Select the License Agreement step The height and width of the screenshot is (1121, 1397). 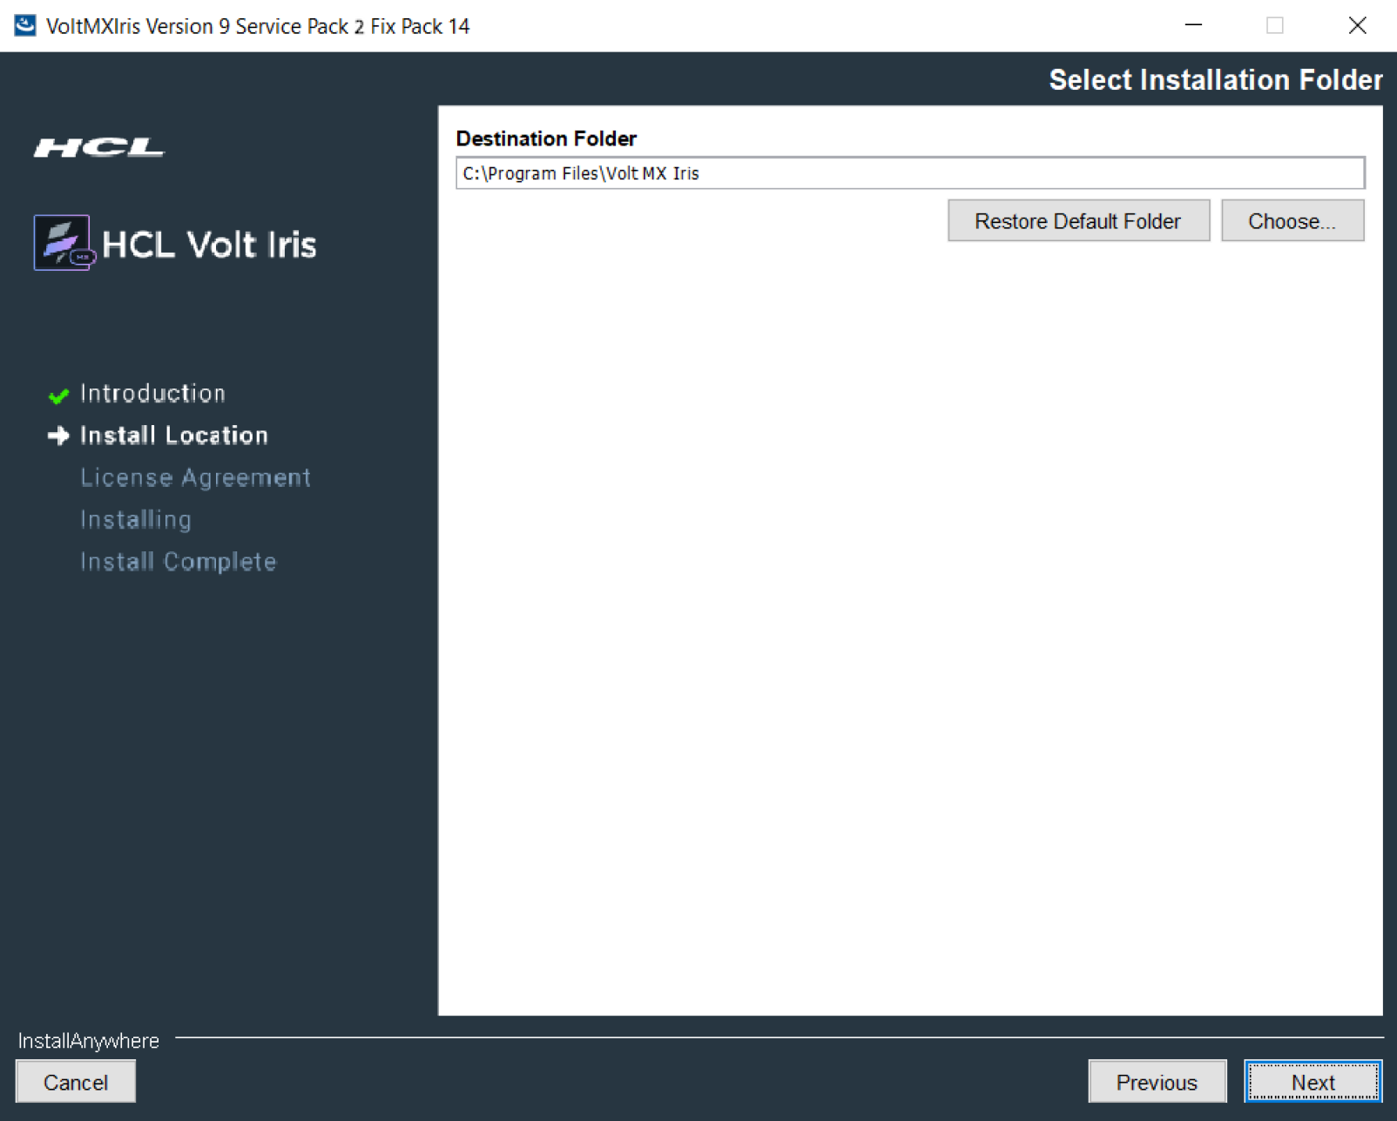pyautogui.click(x=194, y=477)
